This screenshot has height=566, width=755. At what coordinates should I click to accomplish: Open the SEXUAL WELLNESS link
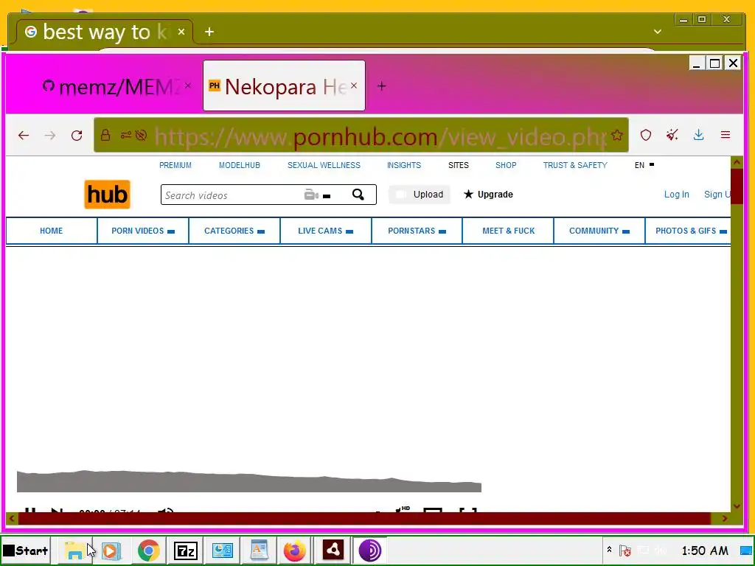pos(324,165)
